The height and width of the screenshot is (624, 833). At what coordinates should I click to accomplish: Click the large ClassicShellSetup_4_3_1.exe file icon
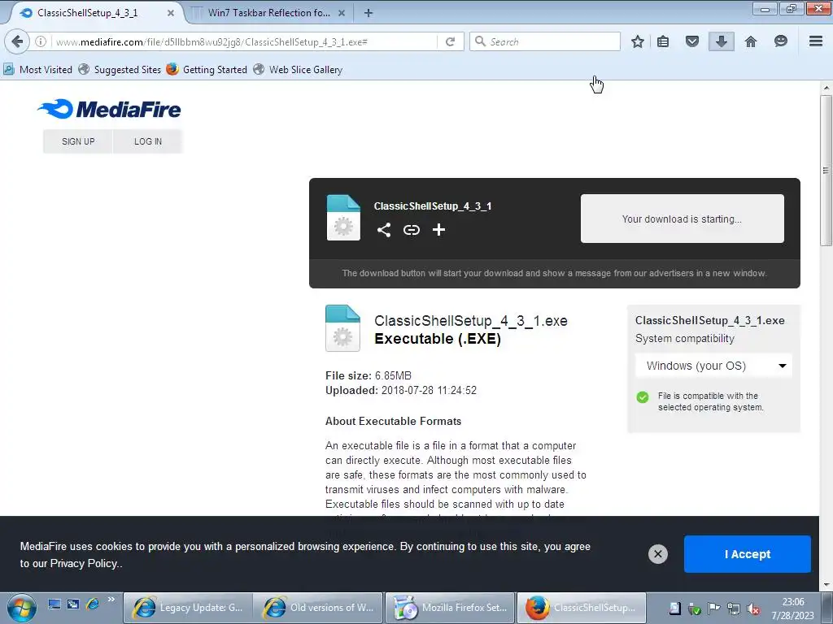tap(342, 328)
